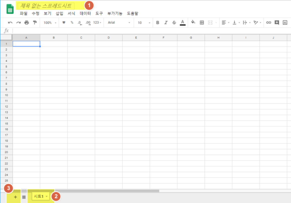Viewport: 291px width, 203px height.
Task: Toggle bold formatting
Action: 158,23
